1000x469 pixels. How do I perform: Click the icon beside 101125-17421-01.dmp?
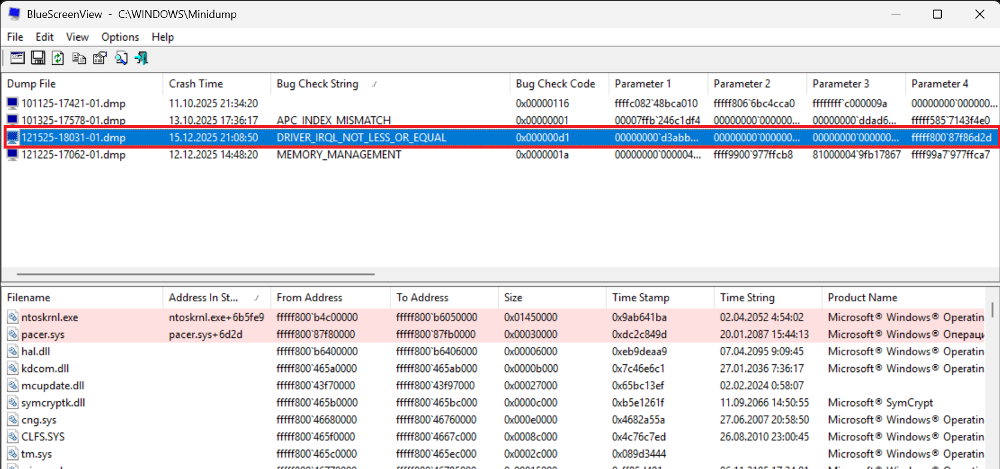click(x=13, y=103)
